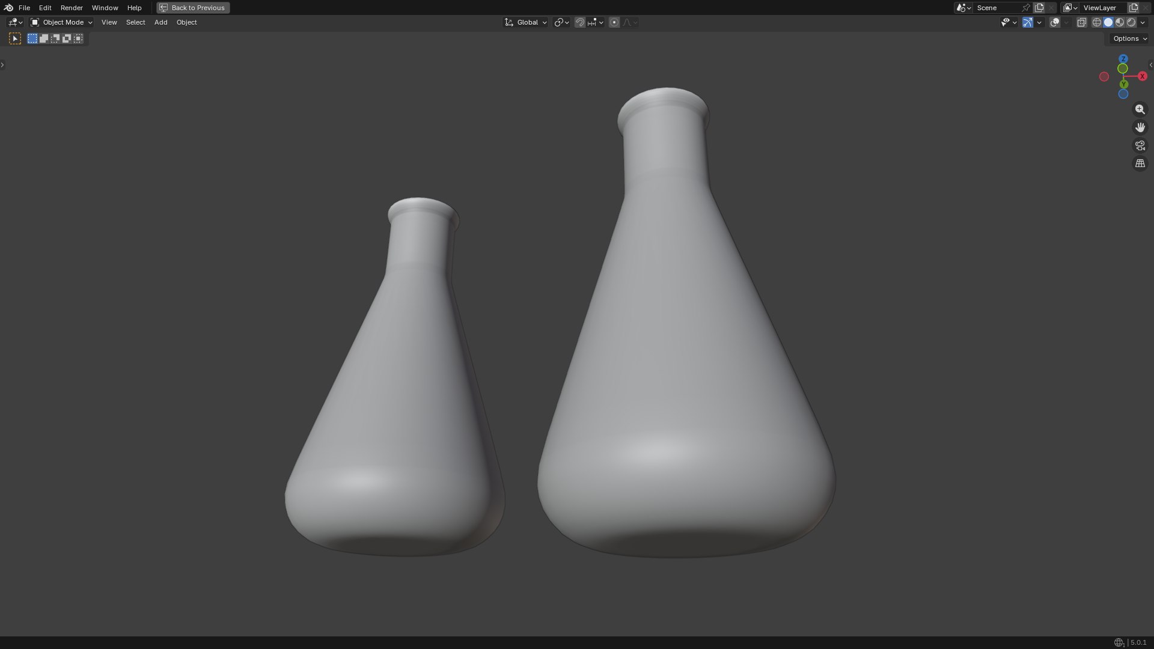Viewport: 1154px width, 649px height.
Task: Choose Subtract Existing Selection mode
Action: click(x=55, y=38)
